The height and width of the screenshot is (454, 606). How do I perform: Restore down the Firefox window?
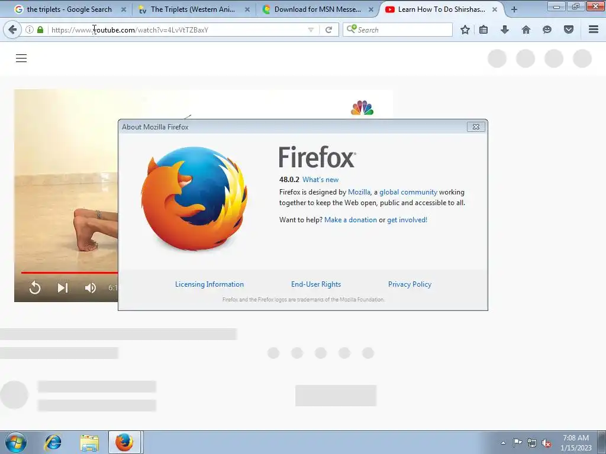pyautogui.click(x=576, y=6)
